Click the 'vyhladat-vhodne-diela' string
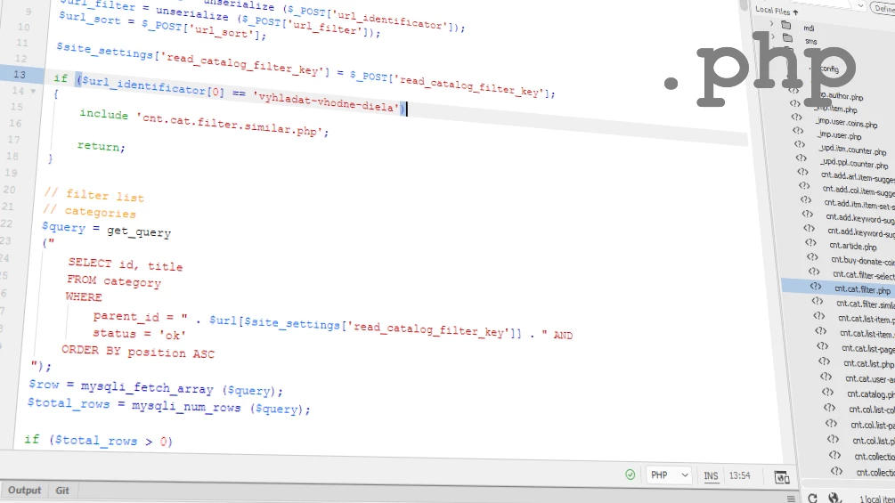 [326, 102]
